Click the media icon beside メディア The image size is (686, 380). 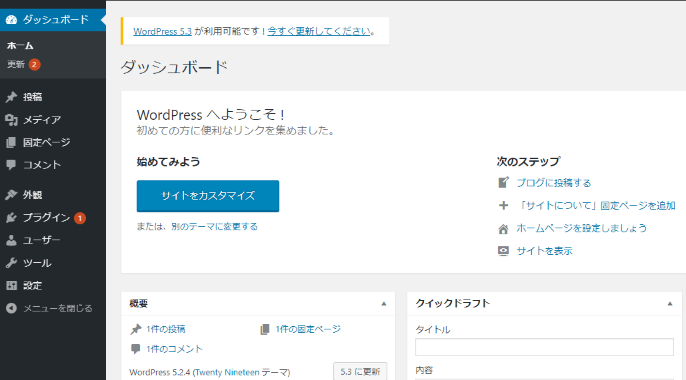[11, 120]
